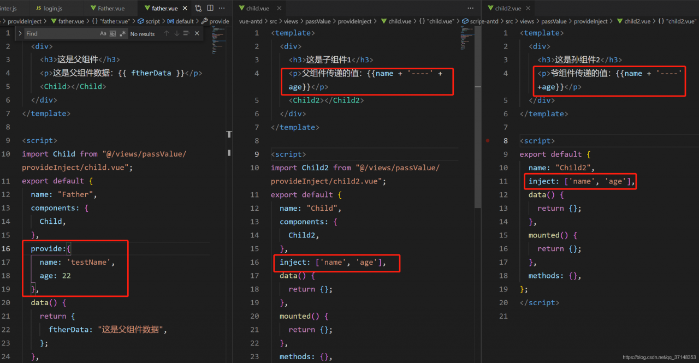Go to previous match arrow in Find
The image size is (699, 363).
[x=167, y=34]
